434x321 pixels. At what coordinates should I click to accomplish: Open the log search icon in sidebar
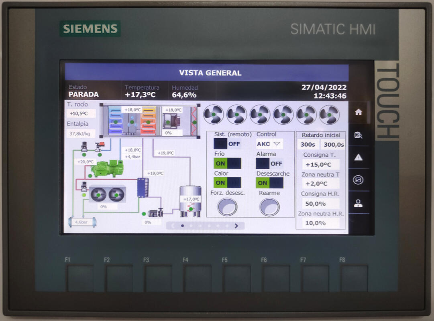(x=358, y=135)
